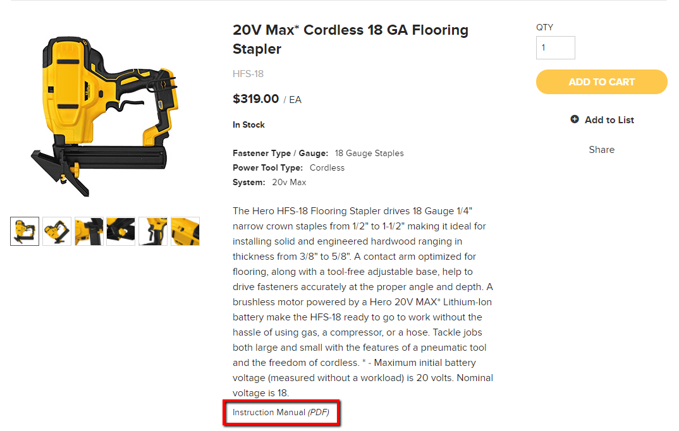Click the In Stock status label
The height and width of the screenshot is (431, 679).
pyautogui.click(x=248, y=124)
